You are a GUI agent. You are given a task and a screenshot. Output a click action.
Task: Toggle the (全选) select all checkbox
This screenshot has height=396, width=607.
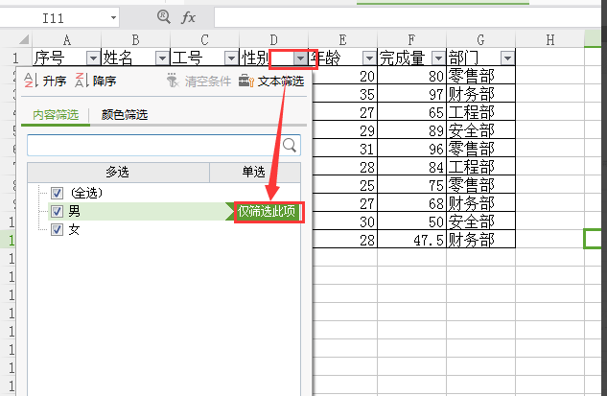[57, 193]
